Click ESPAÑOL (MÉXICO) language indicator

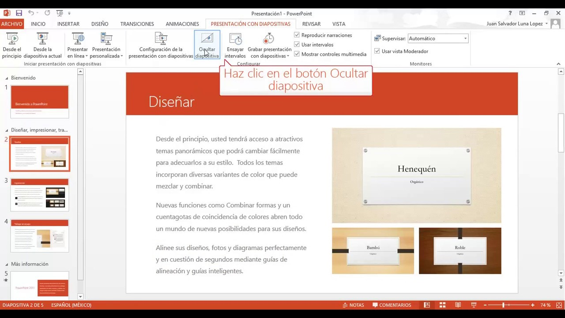(x=72, y=305)
